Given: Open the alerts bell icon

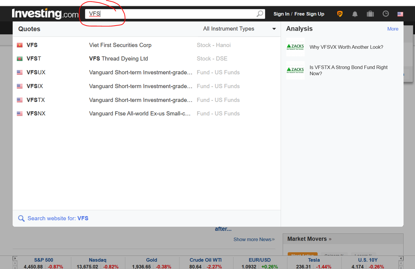Looking at the screenshot, I should (x=355, y=14).
